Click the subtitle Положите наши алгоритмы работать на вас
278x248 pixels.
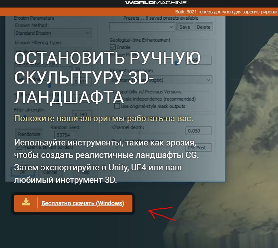pyautogui.click(x=104, y=118)
